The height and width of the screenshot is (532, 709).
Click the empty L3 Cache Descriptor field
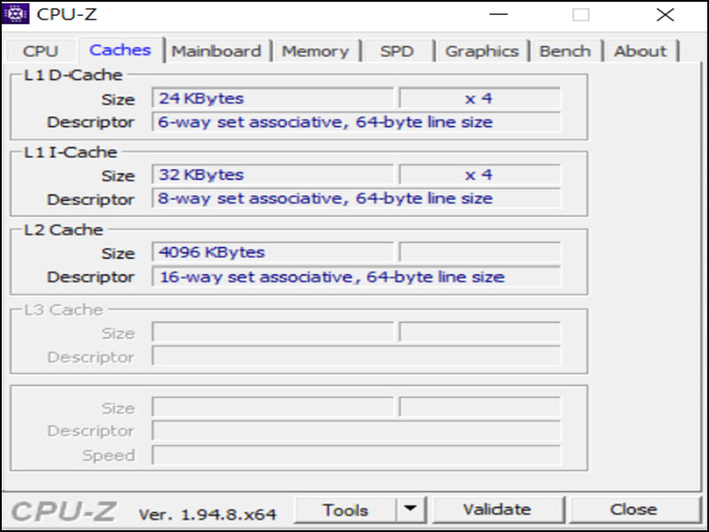[356, 356]
